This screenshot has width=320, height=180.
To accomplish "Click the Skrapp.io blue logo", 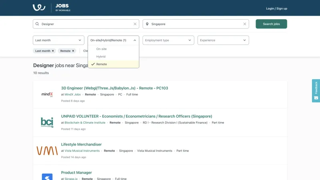I will pyautogui.click(x=47, y=177).
